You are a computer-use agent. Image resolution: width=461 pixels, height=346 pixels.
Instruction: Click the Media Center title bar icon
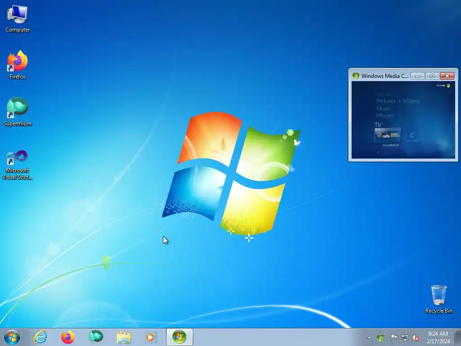356,76
